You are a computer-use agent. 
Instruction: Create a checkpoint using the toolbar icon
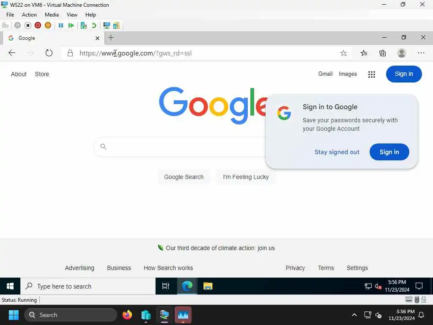click(x=84, y=25)
